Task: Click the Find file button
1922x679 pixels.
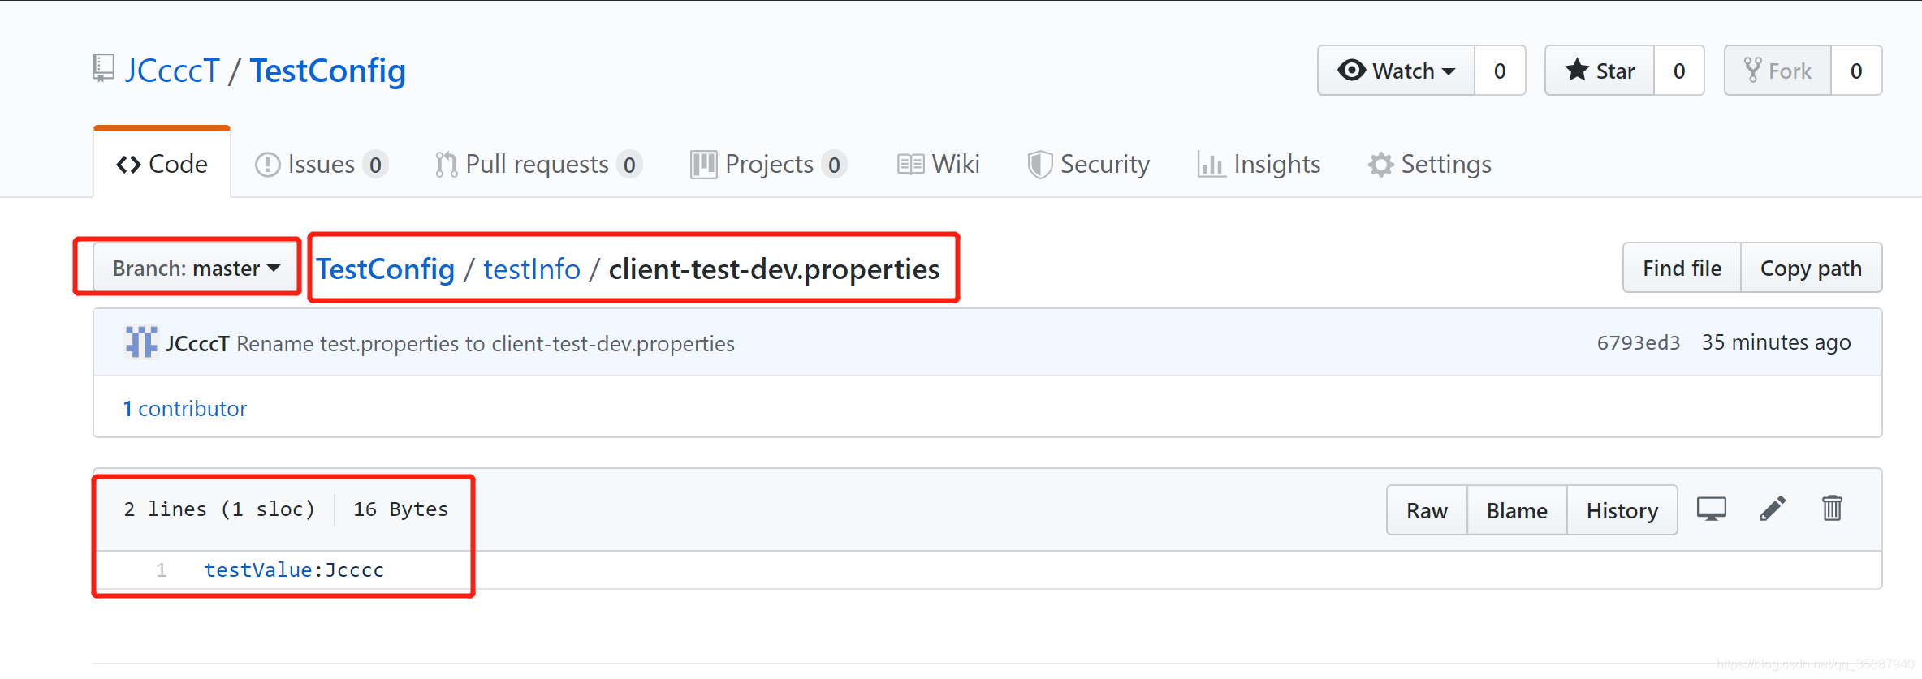Action: coord(1682,268)
